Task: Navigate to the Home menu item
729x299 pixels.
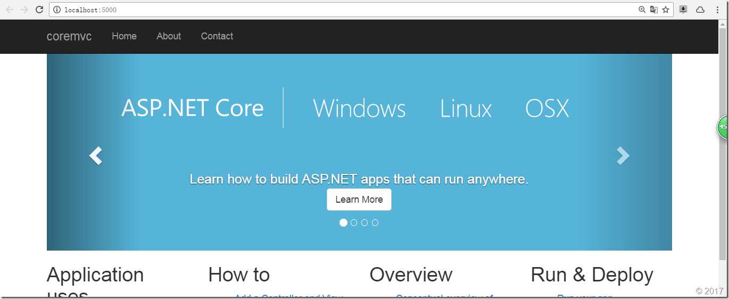Action: [x=124, y=36]
